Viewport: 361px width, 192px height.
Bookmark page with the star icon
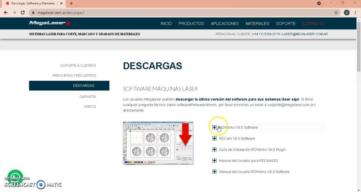tap(336, 13)
